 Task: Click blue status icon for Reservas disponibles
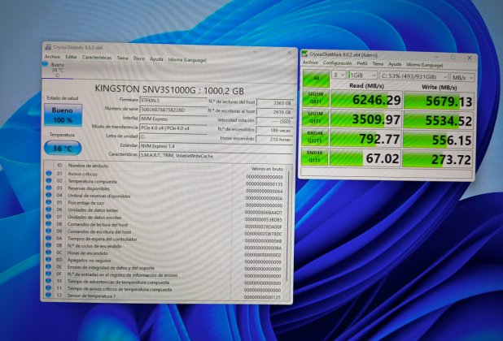pos(49,188)
